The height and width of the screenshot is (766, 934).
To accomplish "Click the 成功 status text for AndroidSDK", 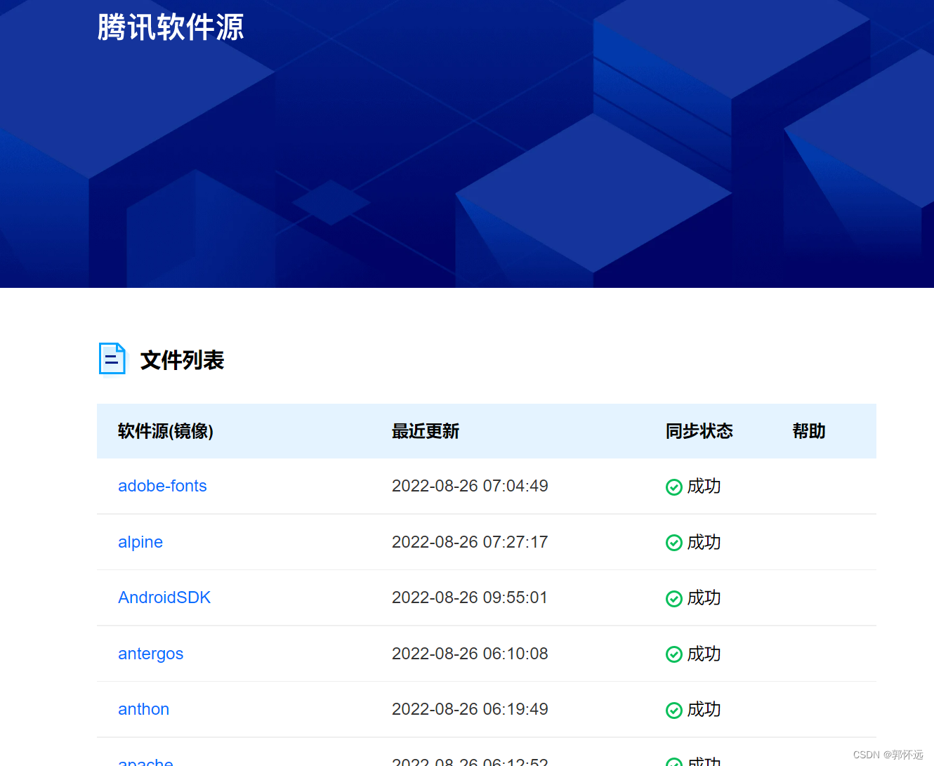I will tap(704, 597).
